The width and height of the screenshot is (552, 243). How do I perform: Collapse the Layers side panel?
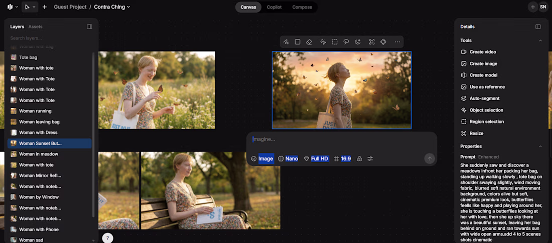tap(89, 26)
